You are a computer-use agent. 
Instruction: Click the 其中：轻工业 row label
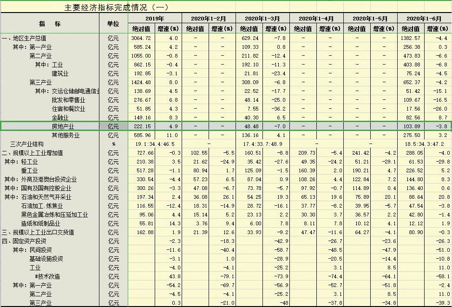pos(21,162)
